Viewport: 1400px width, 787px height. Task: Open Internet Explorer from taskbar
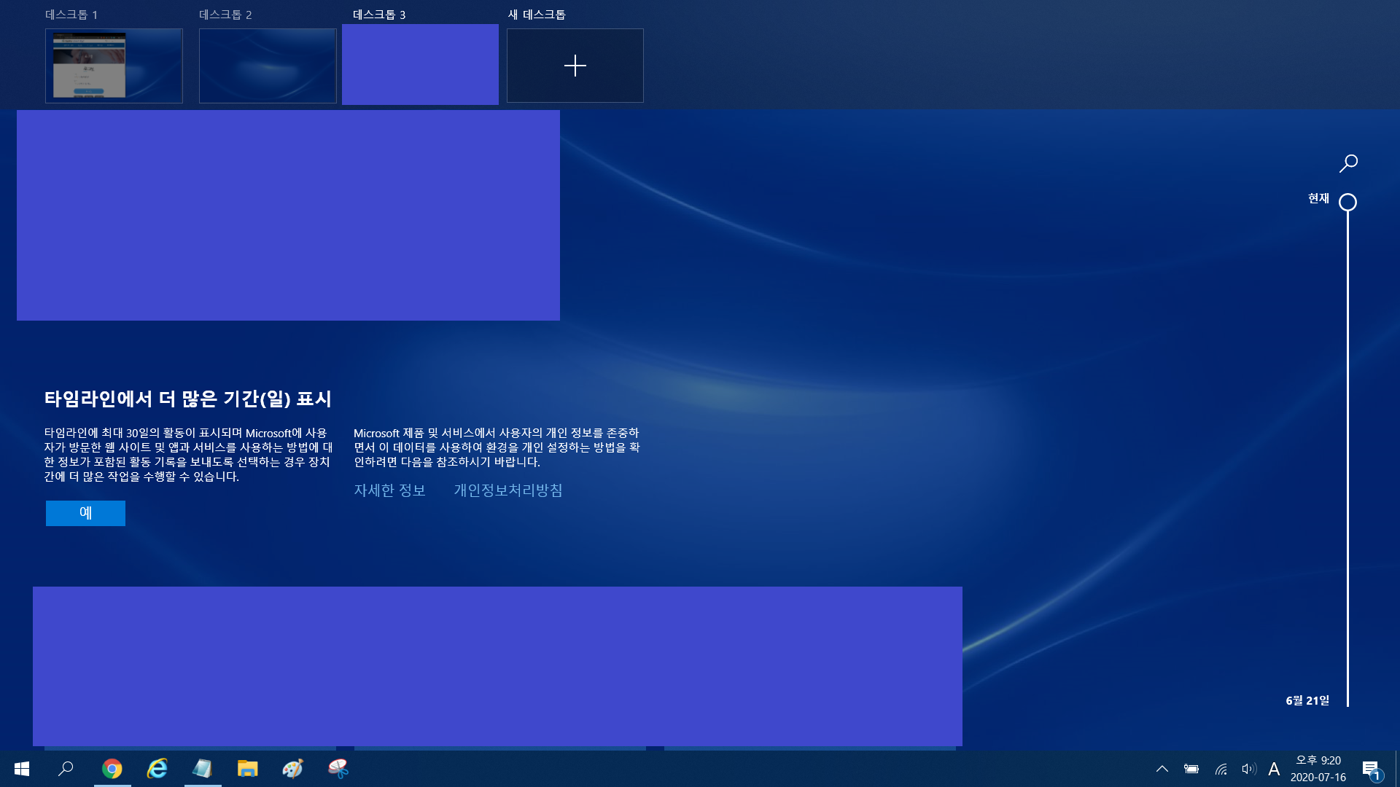point(157,769)
